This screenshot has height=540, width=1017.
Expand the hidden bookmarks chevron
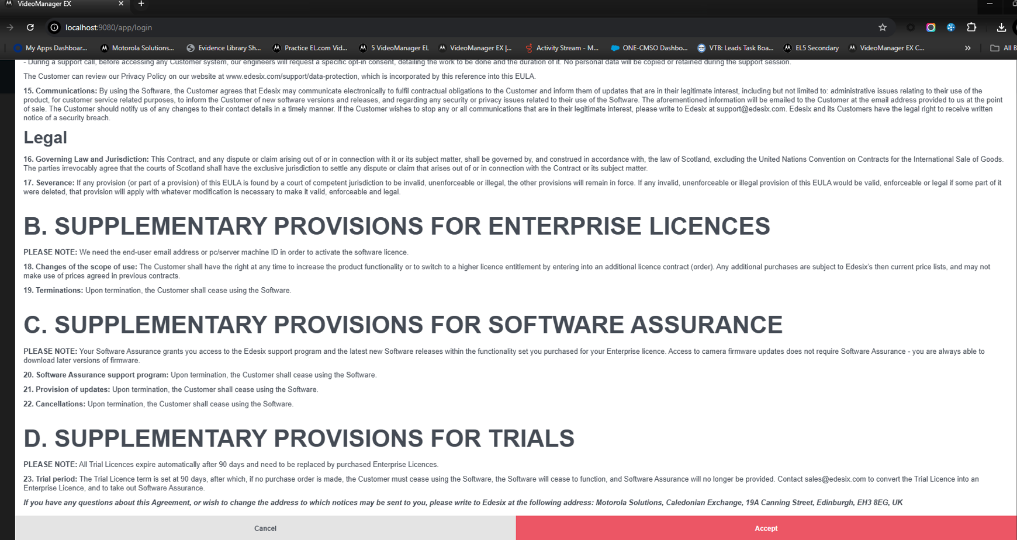coord(968,48)
